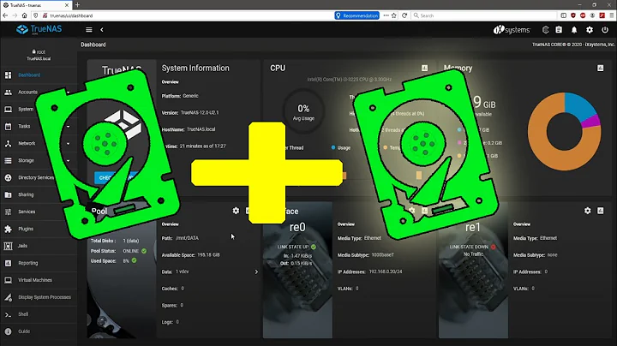The width and height of the screenshot is (617, 346).
Task: Open a new browser tab
Action: point(77,5)
